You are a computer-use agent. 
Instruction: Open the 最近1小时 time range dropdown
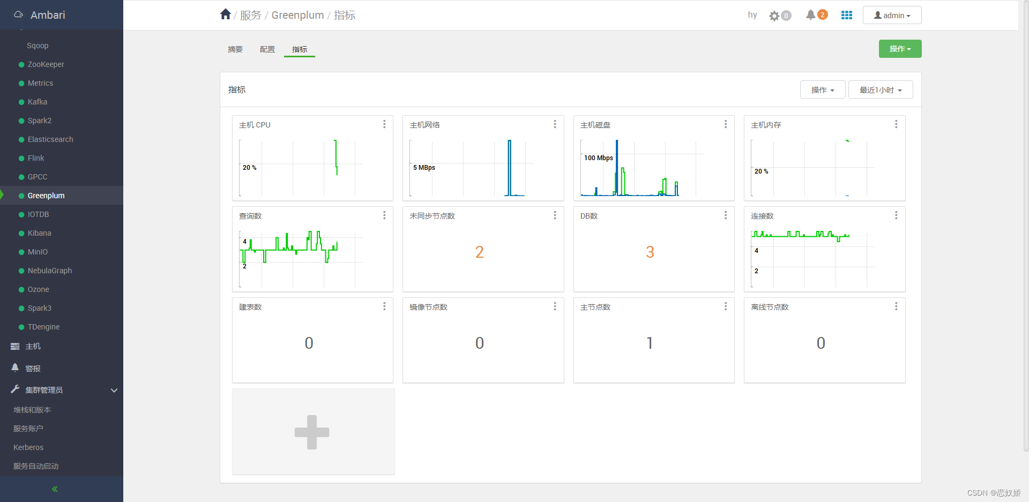point(881,90)
